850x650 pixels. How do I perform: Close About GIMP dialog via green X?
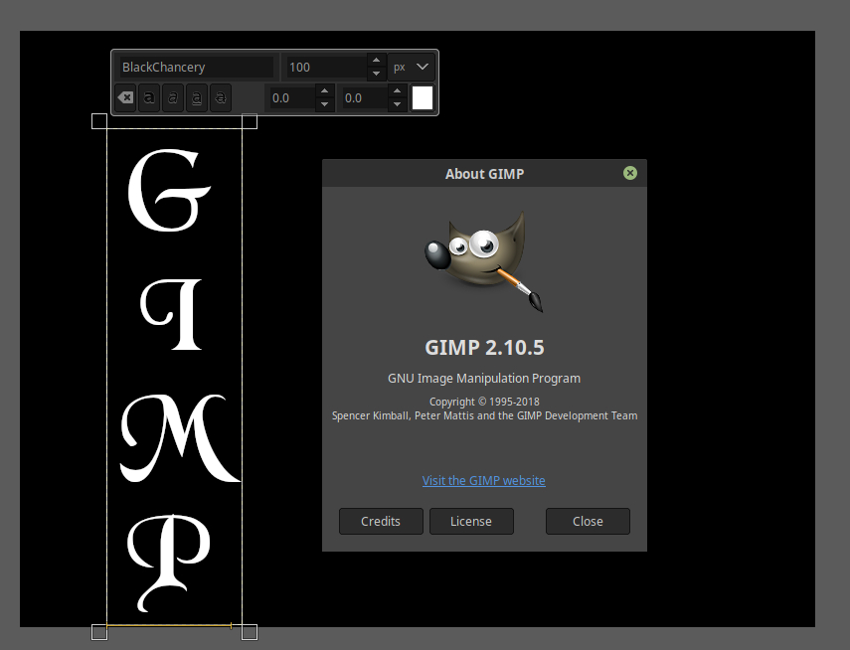click(630, 173)
